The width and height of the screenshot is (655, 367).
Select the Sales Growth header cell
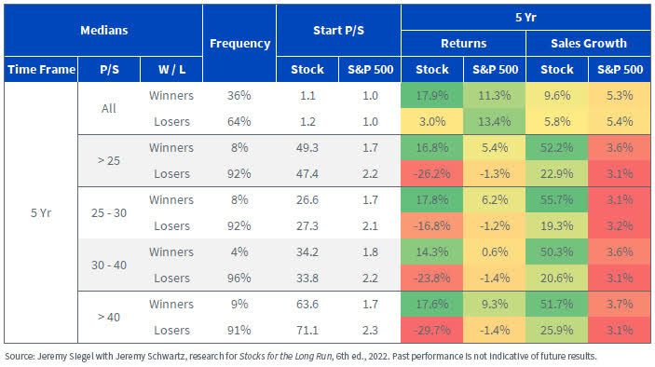pyautogui.click(x=588, y=44)
